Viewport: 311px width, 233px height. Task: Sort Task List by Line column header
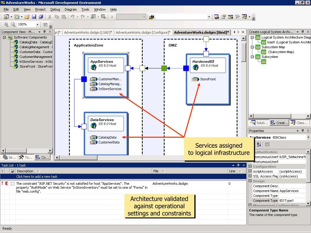tap(237, 171)
